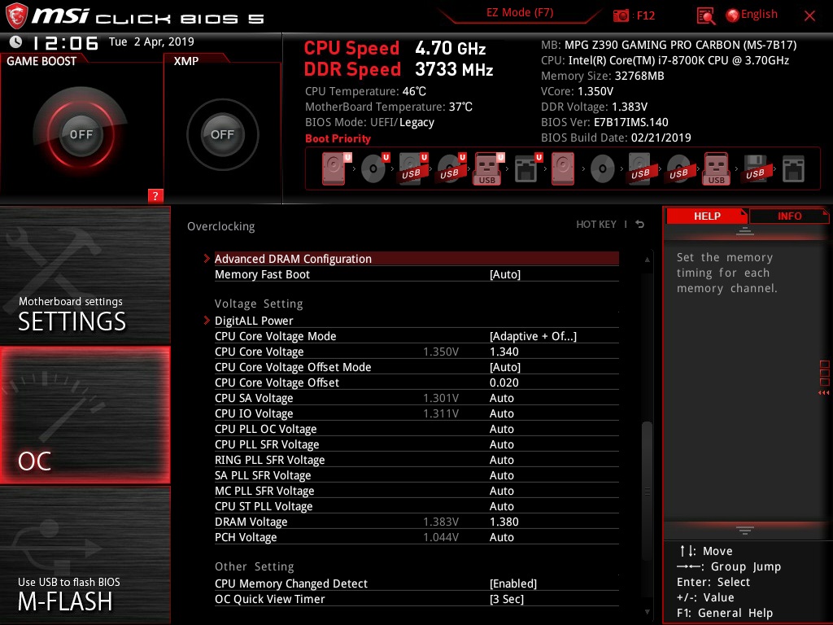This screenshot has width=833, height=625.
Task: Go back using the Overclocking return arrow
Action: (x=640, y=225)
